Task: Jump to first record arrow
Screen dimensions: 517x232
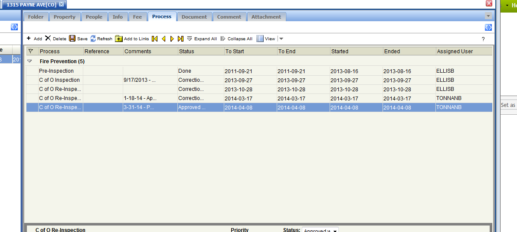Action: point(155,39)
